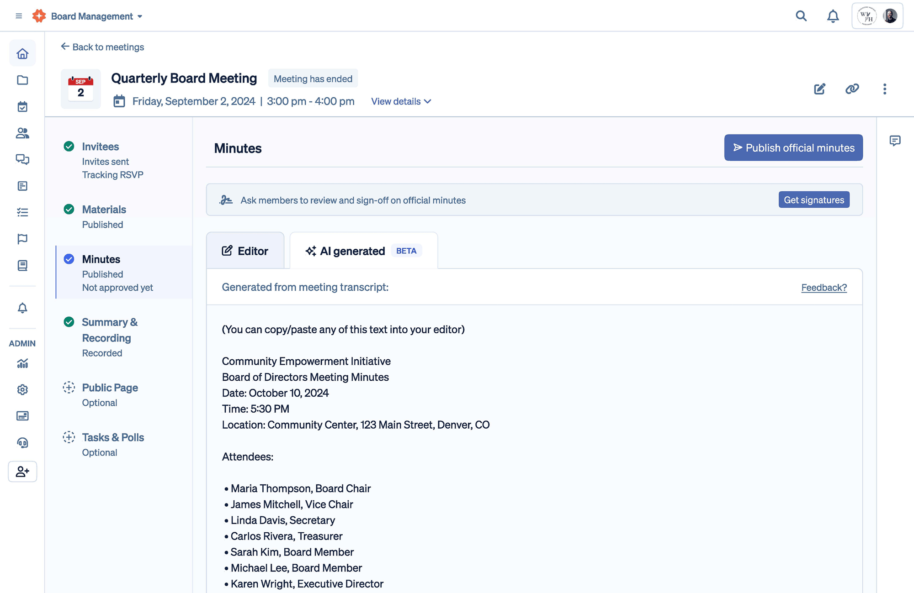Click the Public Page optional circle toggle

69,387
